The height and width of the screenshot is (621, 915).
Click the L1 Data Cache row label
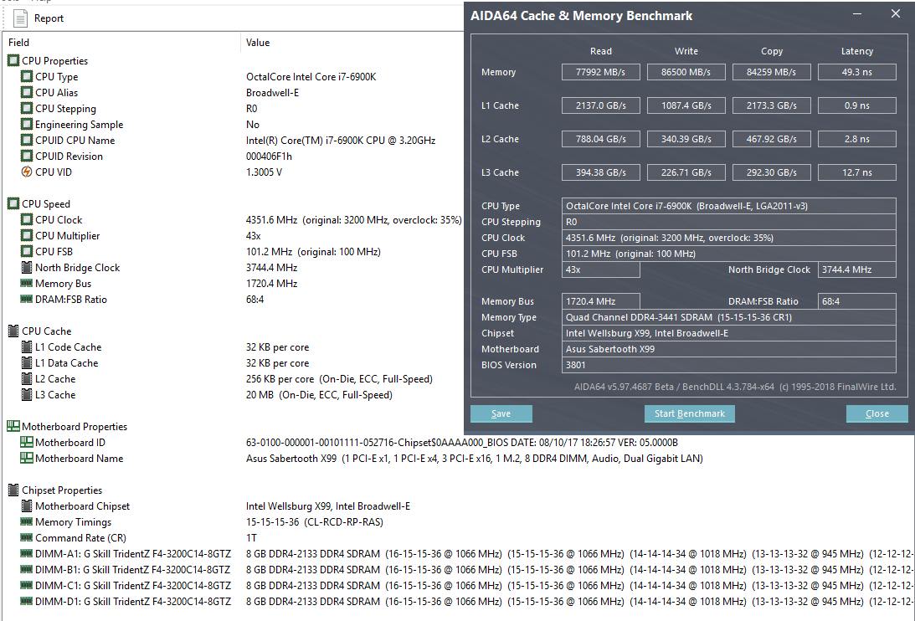[x=66, y=363]
